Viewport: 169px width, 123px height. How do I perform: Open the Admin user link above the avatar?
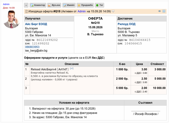click(6, 4)
